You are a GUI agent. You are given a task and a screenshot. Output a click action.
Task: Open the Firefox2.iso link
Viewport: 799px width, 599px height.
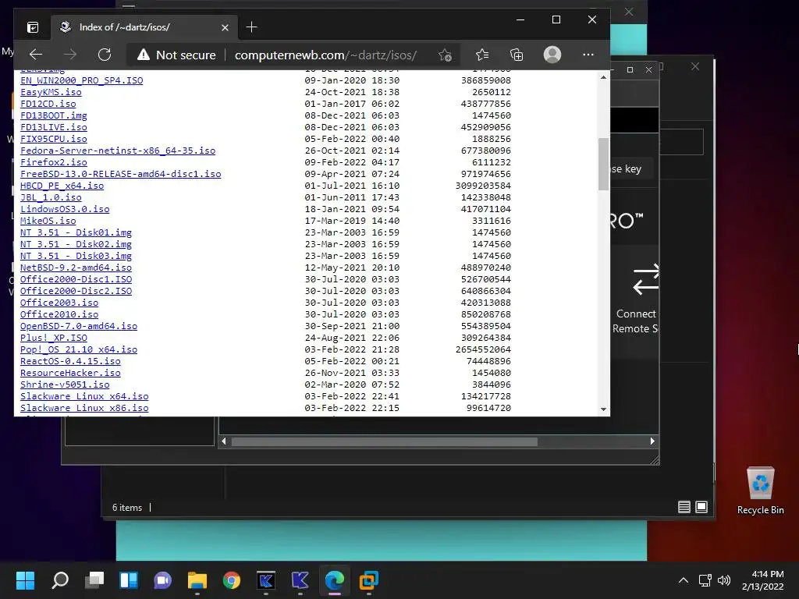pyautogui.click(x=54, y=162)
